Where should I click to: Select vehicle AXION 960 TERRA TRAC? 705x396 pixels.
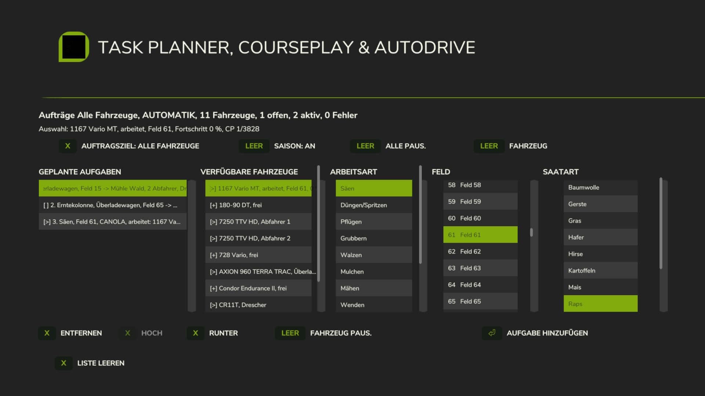coord(258,271)
